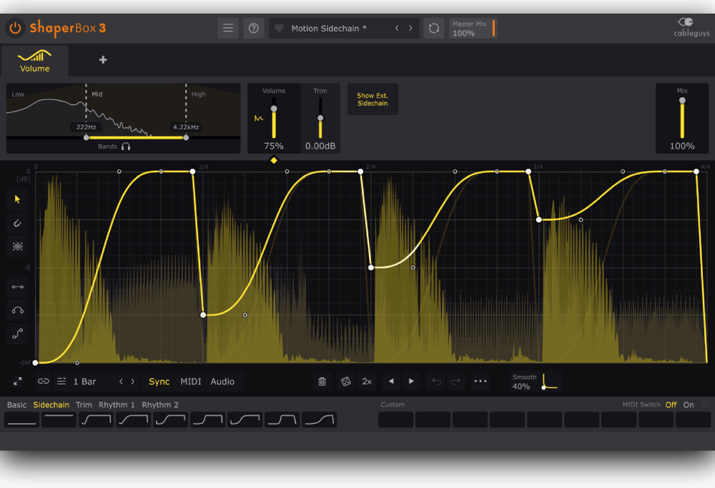Open the 1 Bar length selector
The image size is (715, 488).
(x=85, y=382)
